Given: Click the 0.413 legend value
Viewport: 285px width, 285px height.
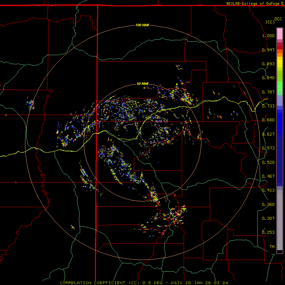Looking at the screenshot, I should [268, 190].
